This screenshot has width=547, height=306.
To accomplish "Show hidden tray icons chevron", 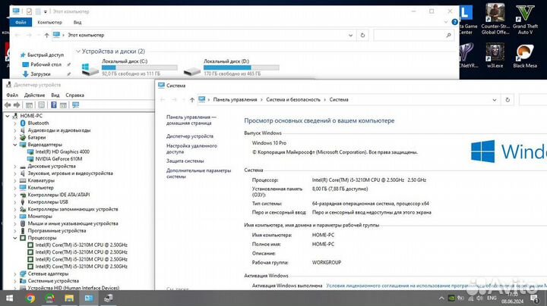I will (x=441, y=298).
